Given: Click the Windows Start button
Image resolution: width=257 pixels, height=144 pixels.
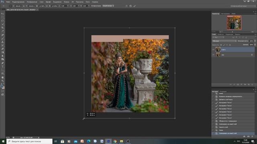Looking at the screenshot, I should pos(3,141).
